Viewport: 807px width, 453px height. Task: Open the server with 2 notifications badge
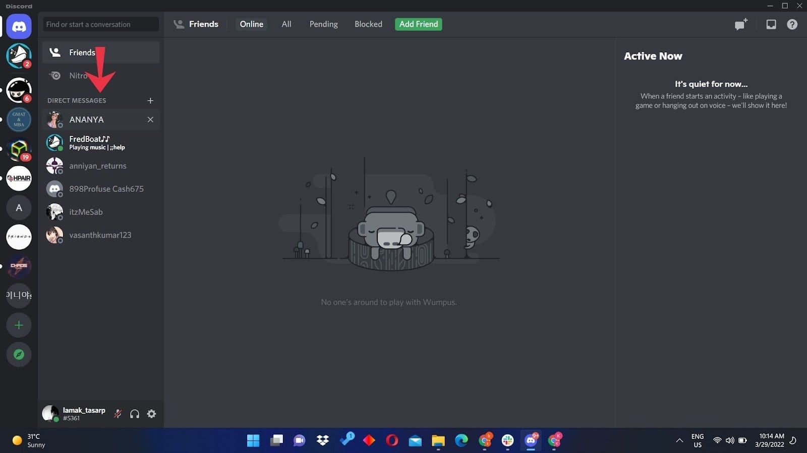[19, 55]
